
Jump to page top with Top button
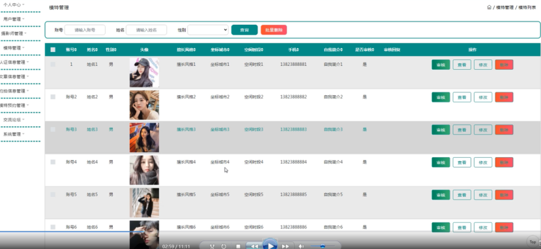(533, 242)
